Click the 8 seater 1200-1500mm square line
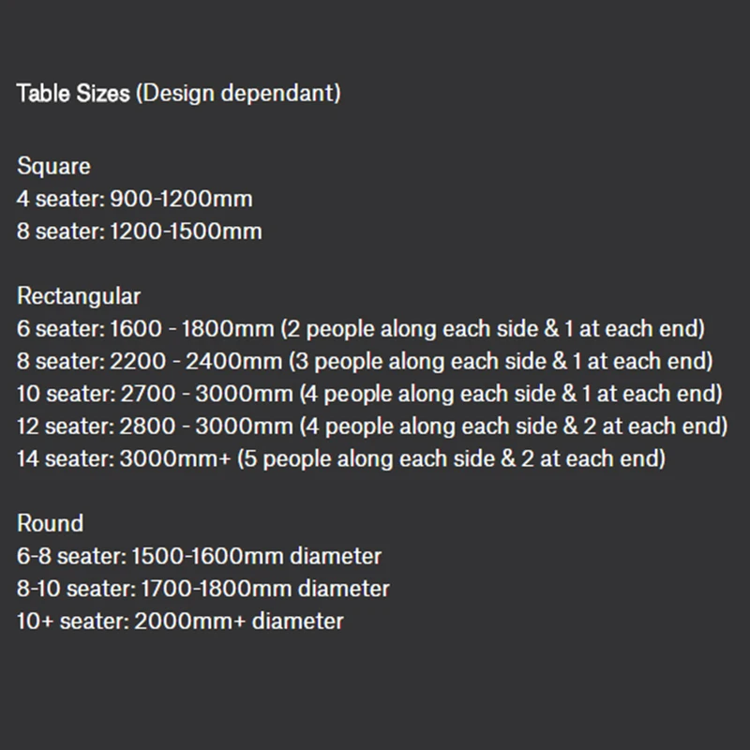Screen dimensions: 750x750 pyautogui.click(x=139, y=231)
